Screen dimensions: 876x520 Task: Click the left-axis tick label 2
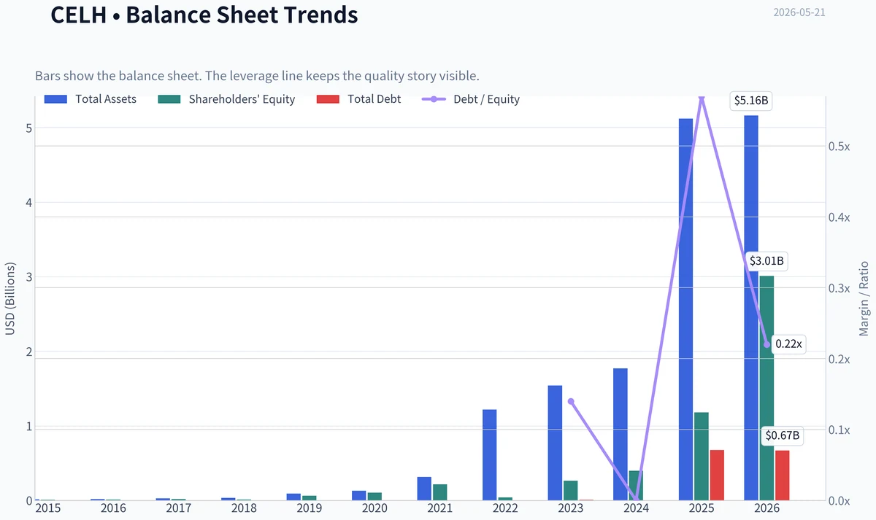(28, 352)
